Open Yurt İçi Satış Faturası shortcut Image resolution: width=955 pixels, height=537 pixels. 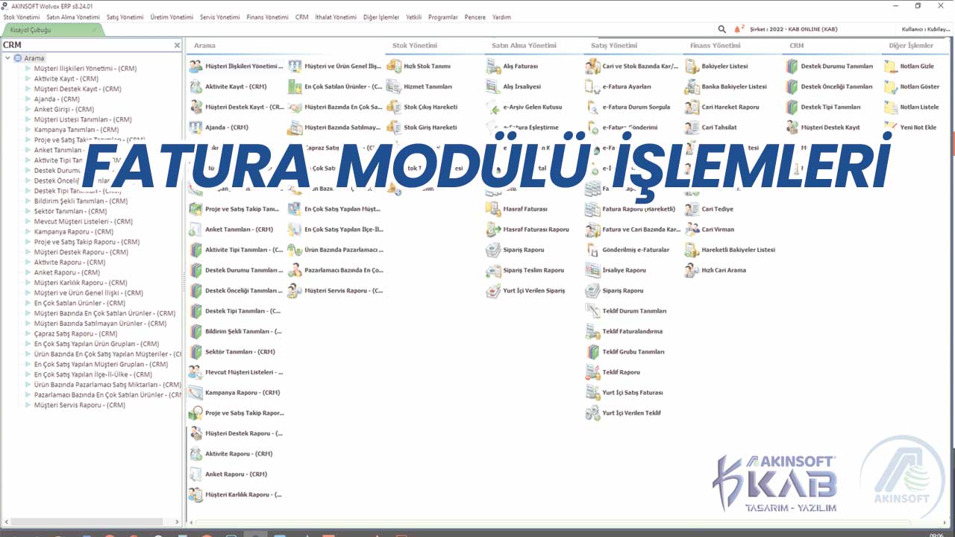(x=624, y=392)
